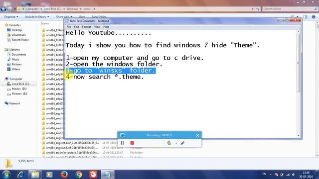Select Local Disk (C:) in the navigation pane
This screenshot has height=179, width=319.
tap(20, 84)
